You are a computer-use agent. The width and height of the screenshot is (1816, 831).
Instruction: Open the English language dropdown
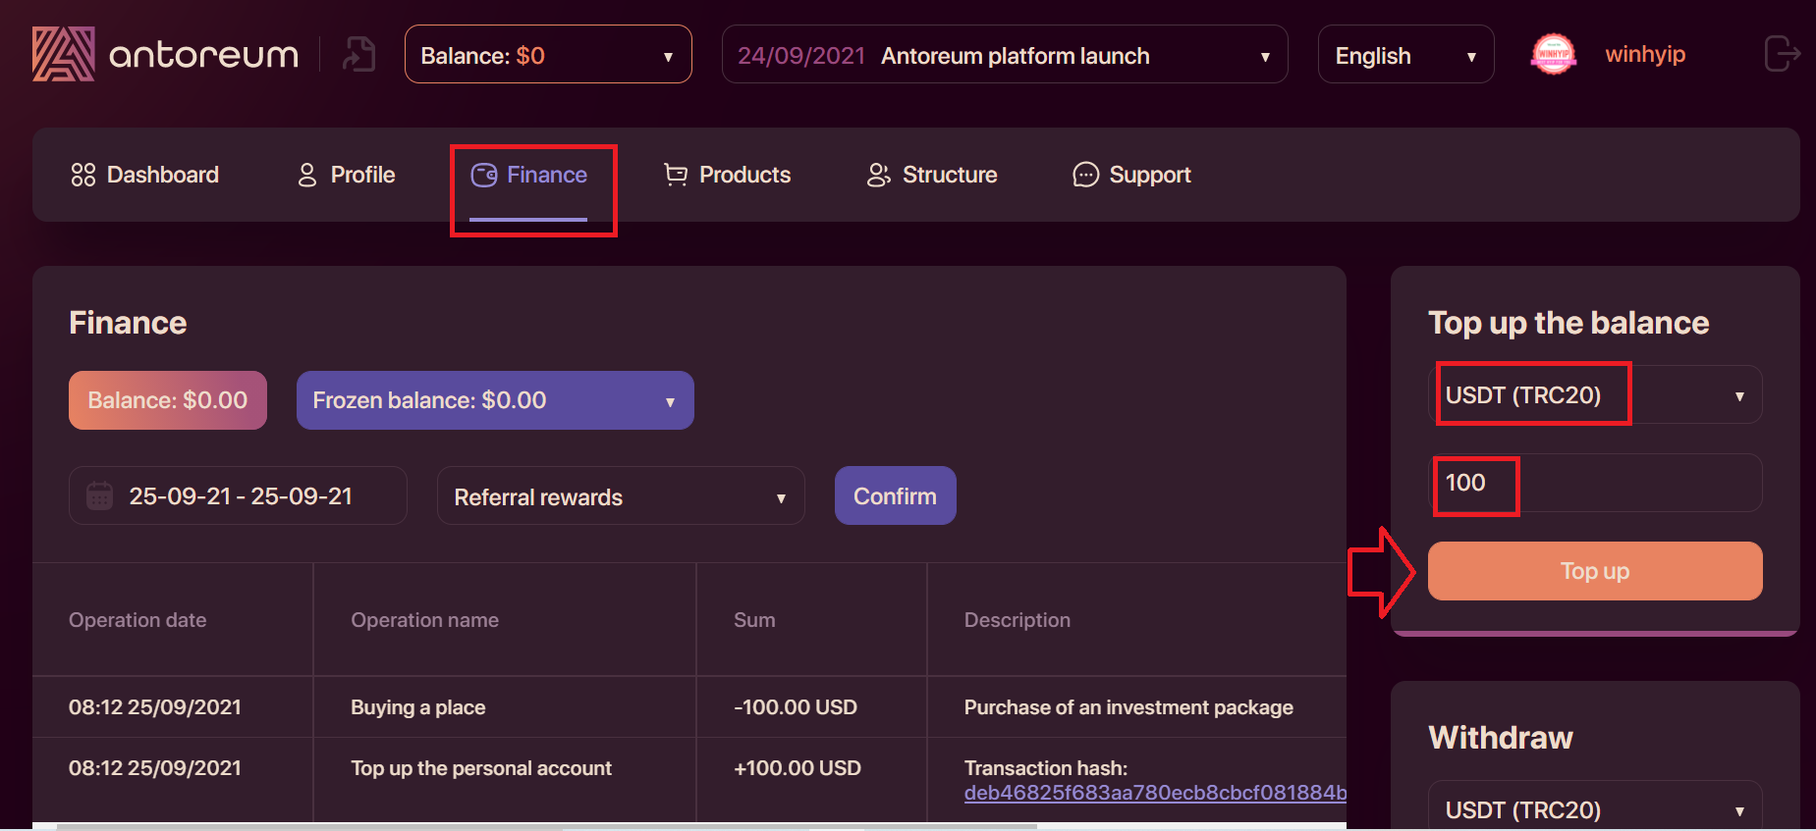click(x=1405, y=55)
